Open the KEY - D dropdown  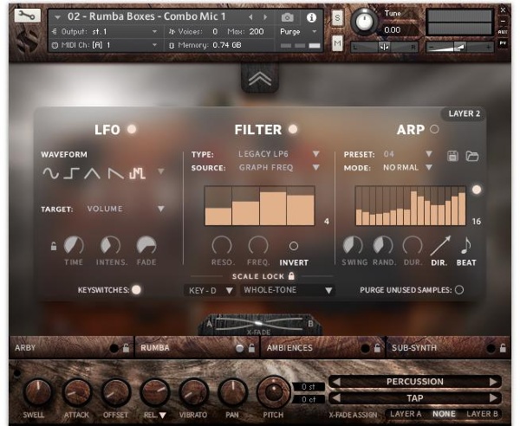point(210,291)
